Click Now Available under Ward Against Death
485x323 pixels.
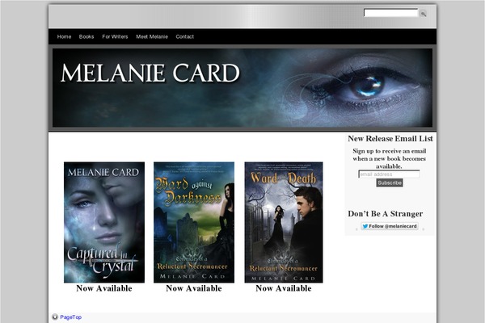point(284,288)
